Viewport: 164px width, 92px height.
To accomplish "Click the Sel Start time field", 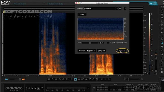I will pyautogui.click(x=102, y=87).
